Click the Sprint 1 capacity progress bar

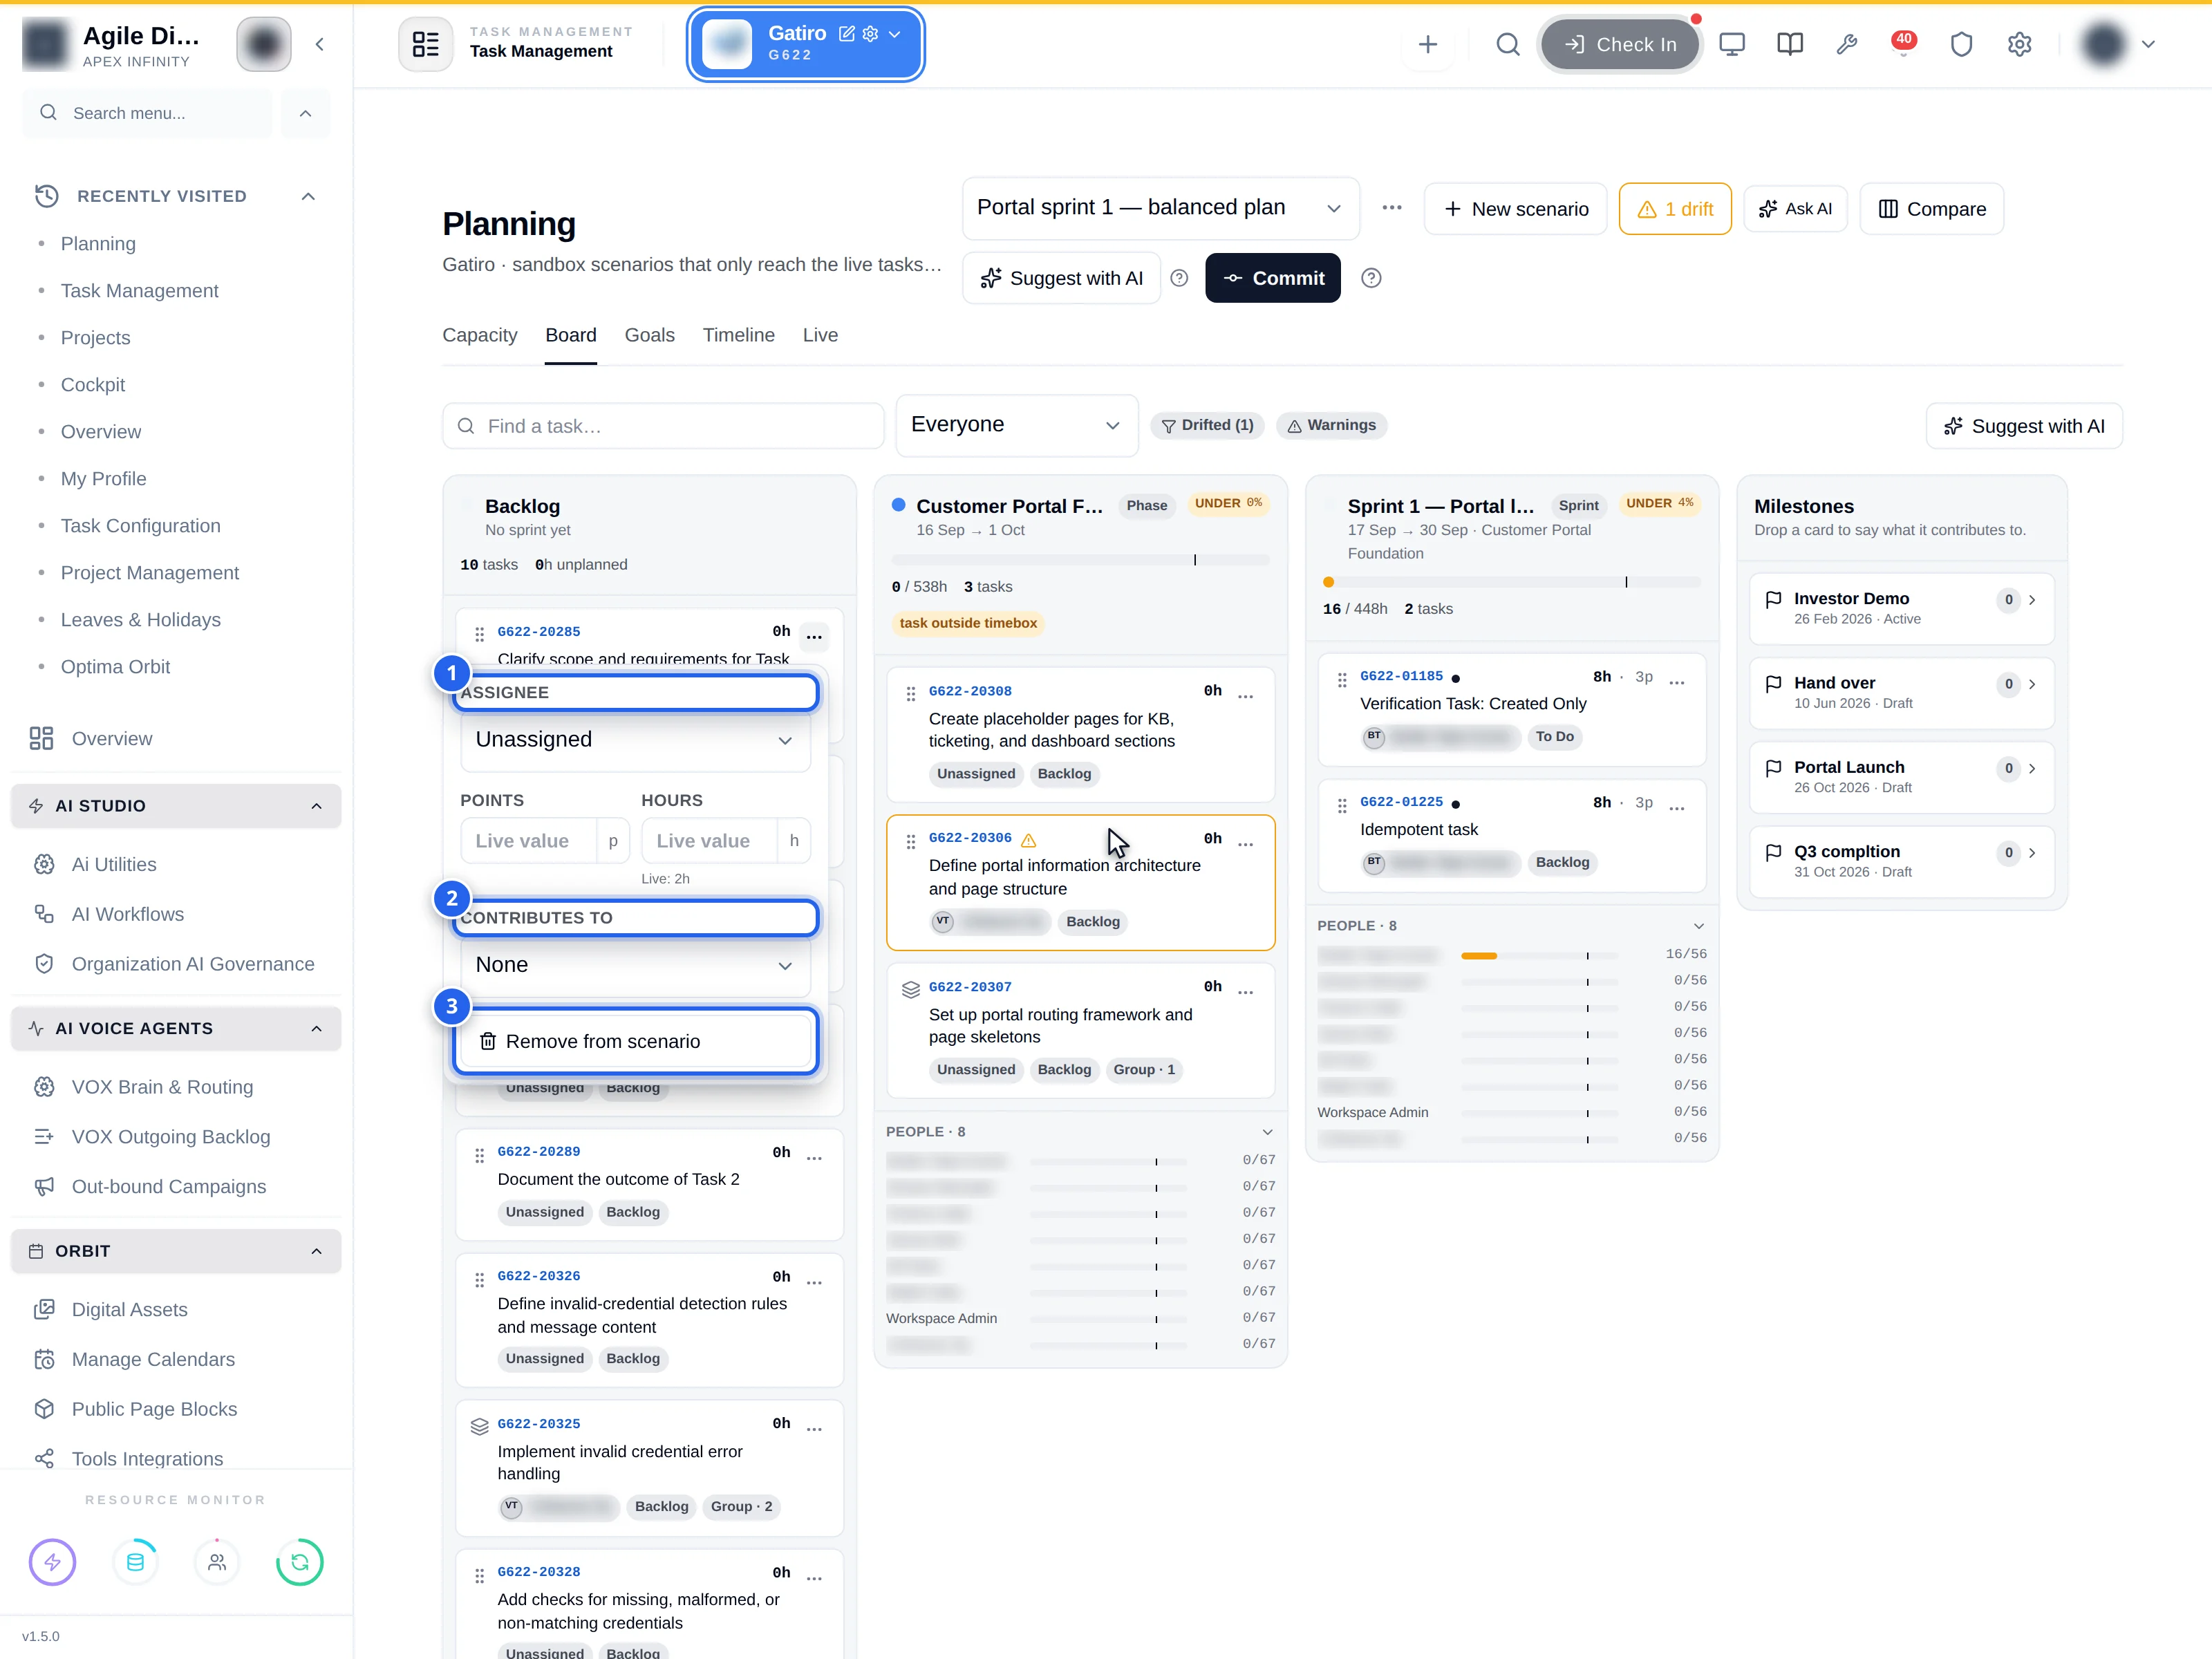1512,582
